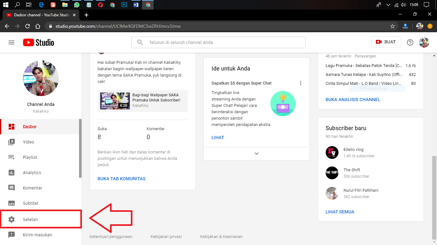Click the KakaKiky channel profile picture
The image size is (437, 245).
tap(41, 78)
